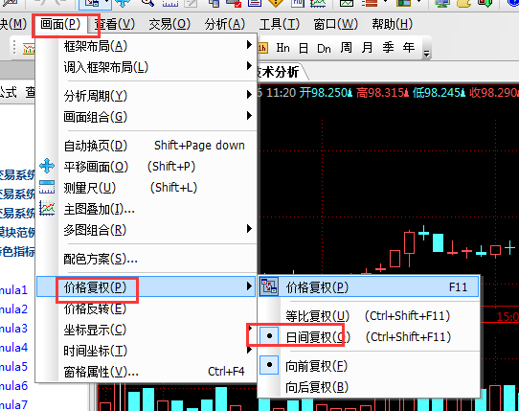
Task: Open the 查看(V) menu
Action: 115,24
